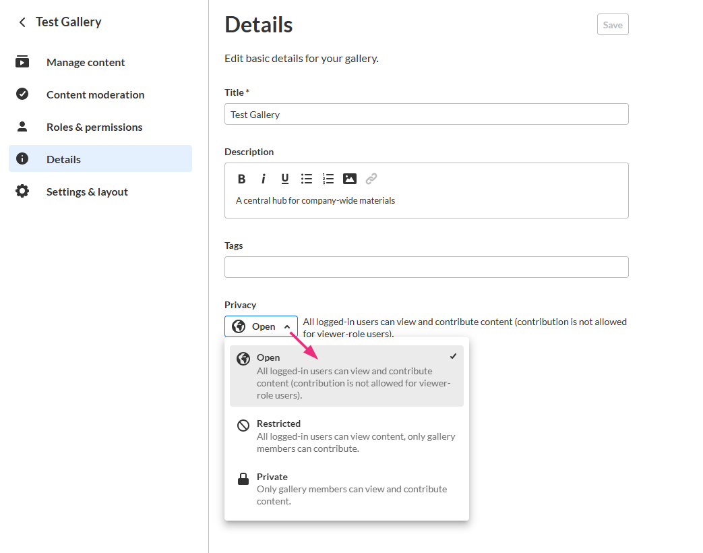Open the Roles & permissions section
Viewport: 703px width, 553px height.
[x=100, y=127]
